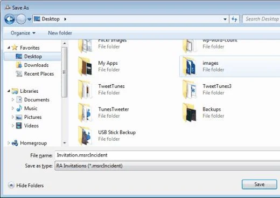Viewport: 280px width, 198px height.
Task: Expand the Homegroup node
Action: pos(9,143)
